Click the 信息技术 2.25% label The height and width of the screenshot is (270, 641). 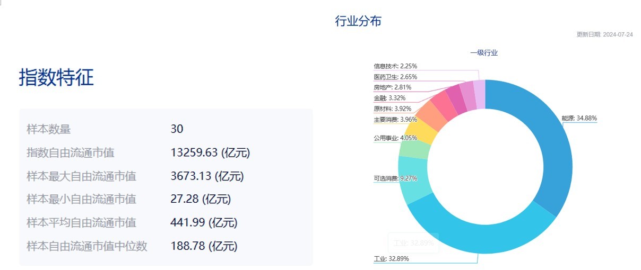(x=395, y=66)
